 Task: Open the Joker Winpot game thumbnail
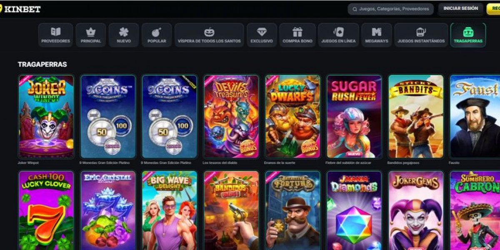point(46,117)
